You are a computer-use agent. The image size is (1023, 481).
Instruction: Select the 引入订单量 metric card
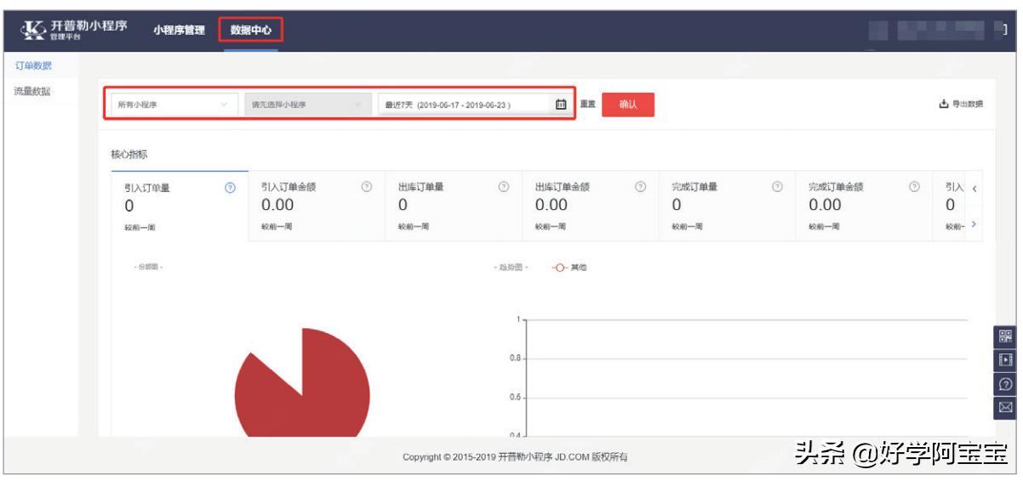click(180, 207)
